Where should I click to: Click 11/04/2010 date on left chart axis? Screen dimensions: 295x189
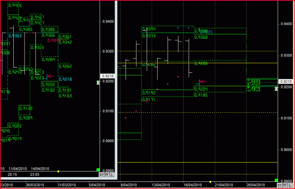pos(17,169)
